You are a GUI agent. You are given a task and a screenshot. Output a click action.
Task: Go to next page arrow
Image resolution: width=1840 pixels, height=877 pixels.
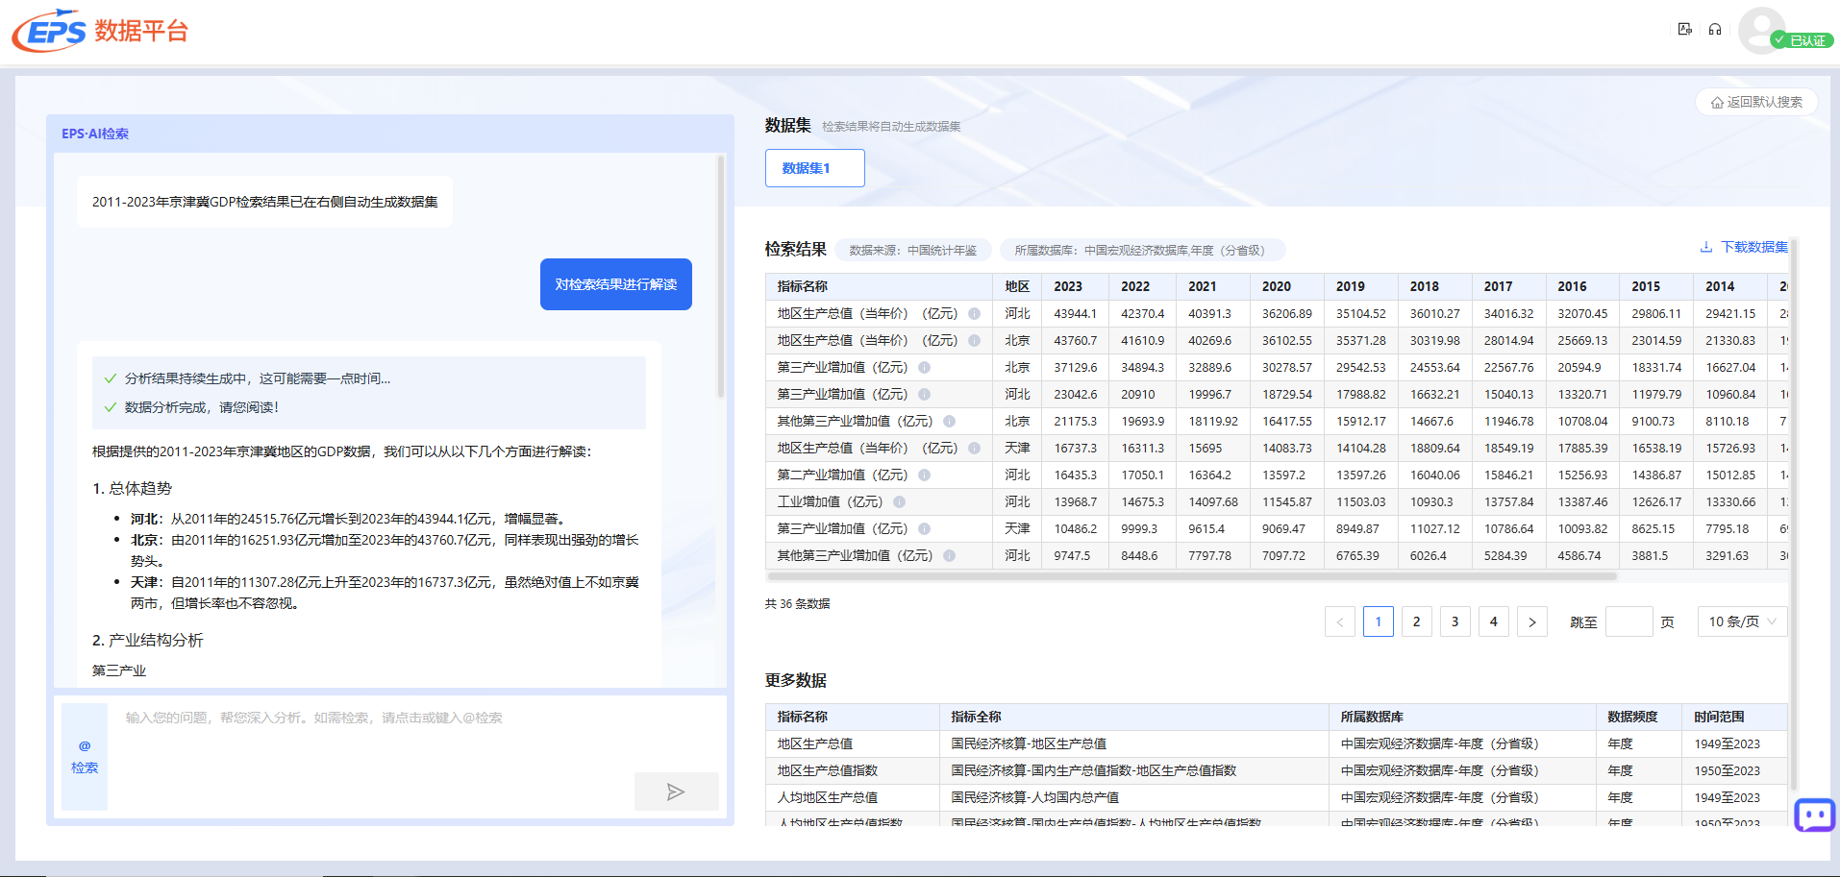tap(1532, 621)
